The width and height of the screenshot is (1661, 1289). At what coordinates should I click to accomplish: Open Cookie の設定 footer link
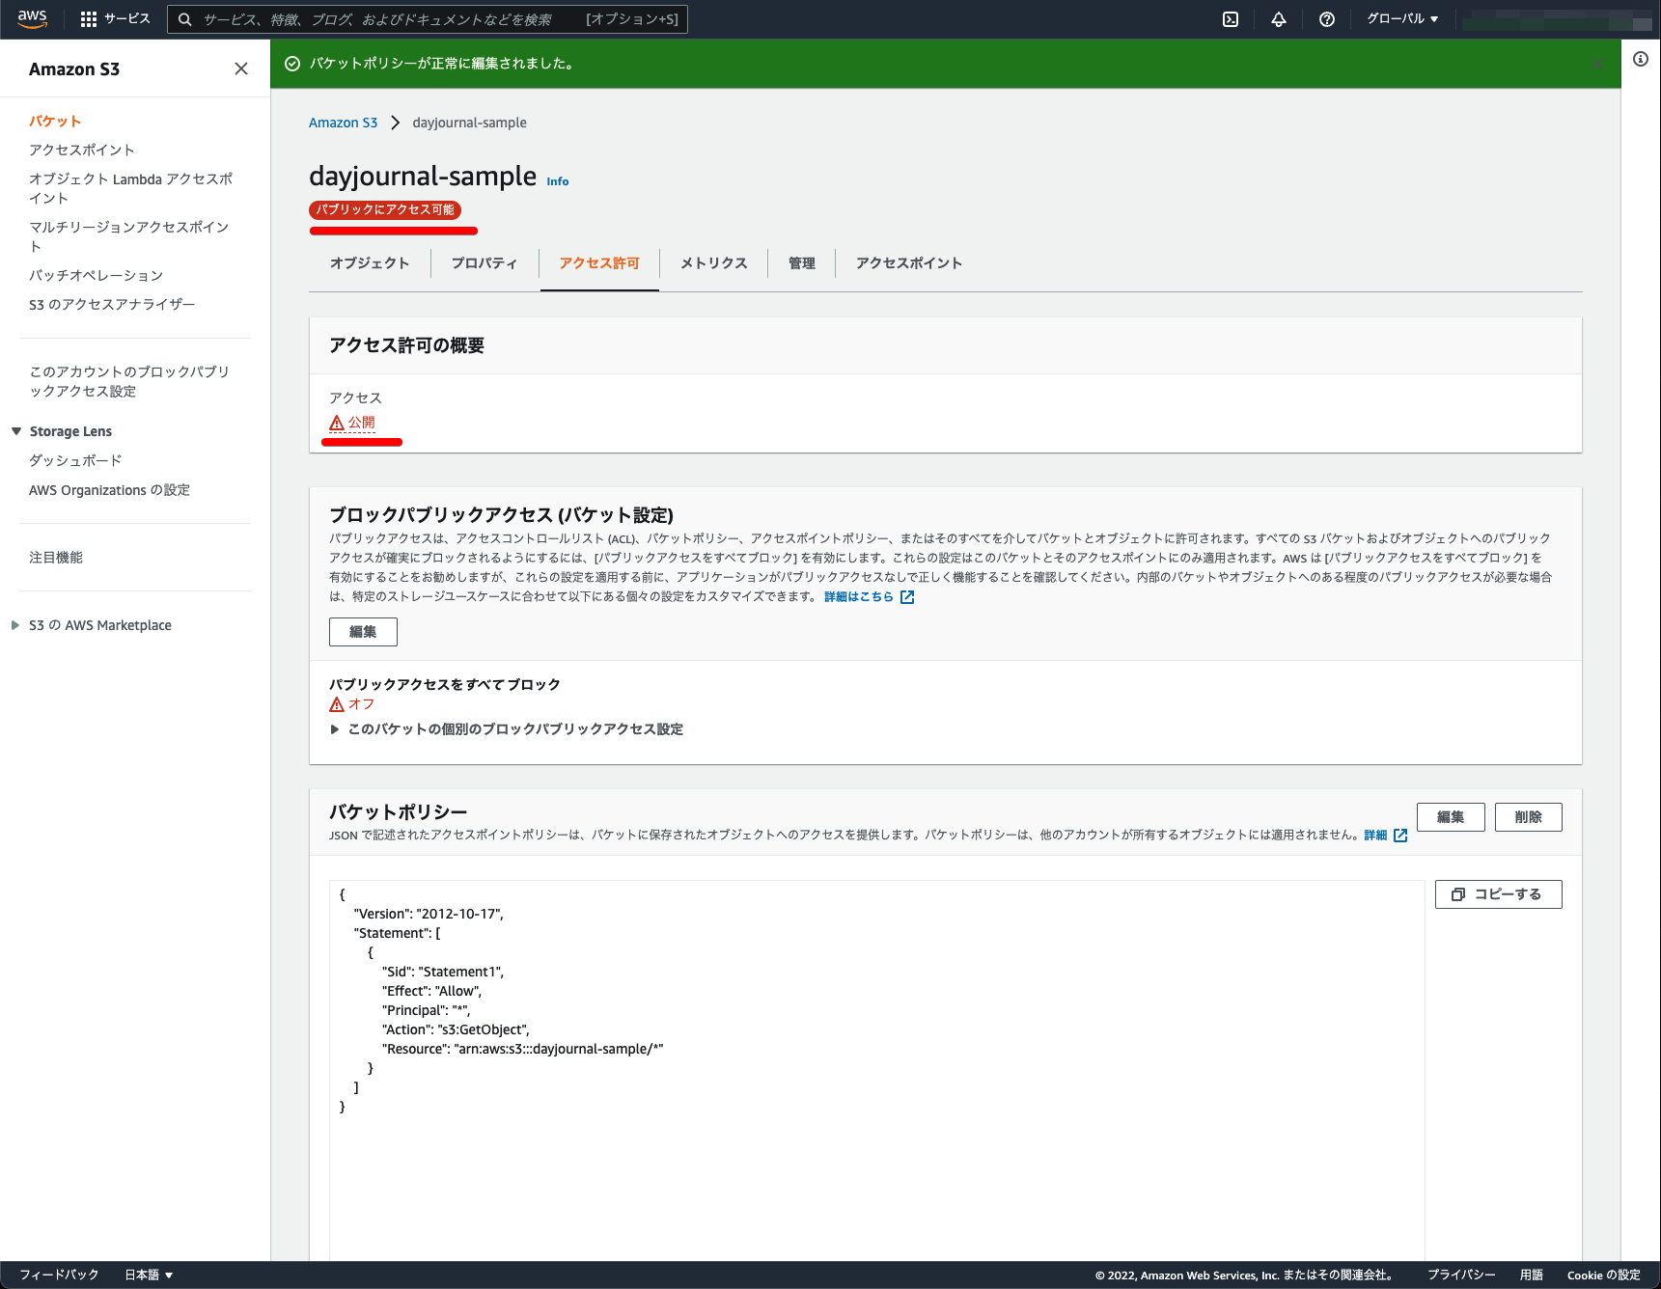1603,1275
